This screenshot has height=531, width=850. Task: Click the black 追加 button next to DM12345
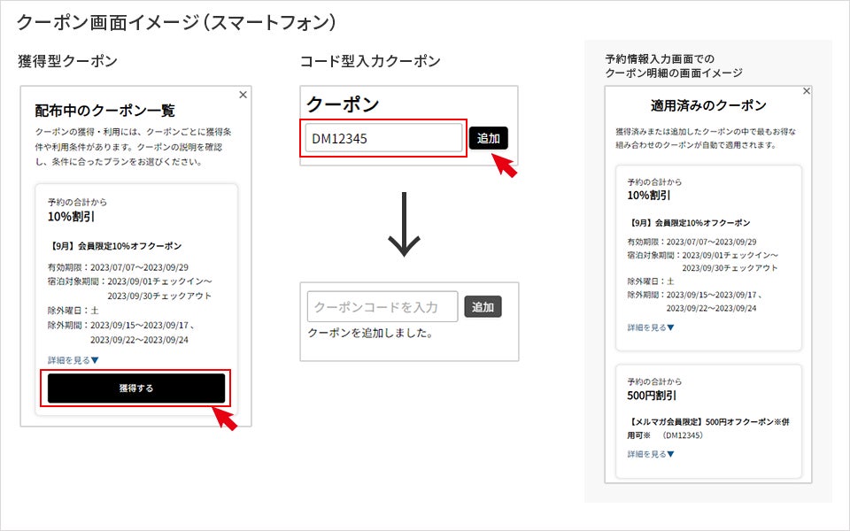[x=489, y=138]
